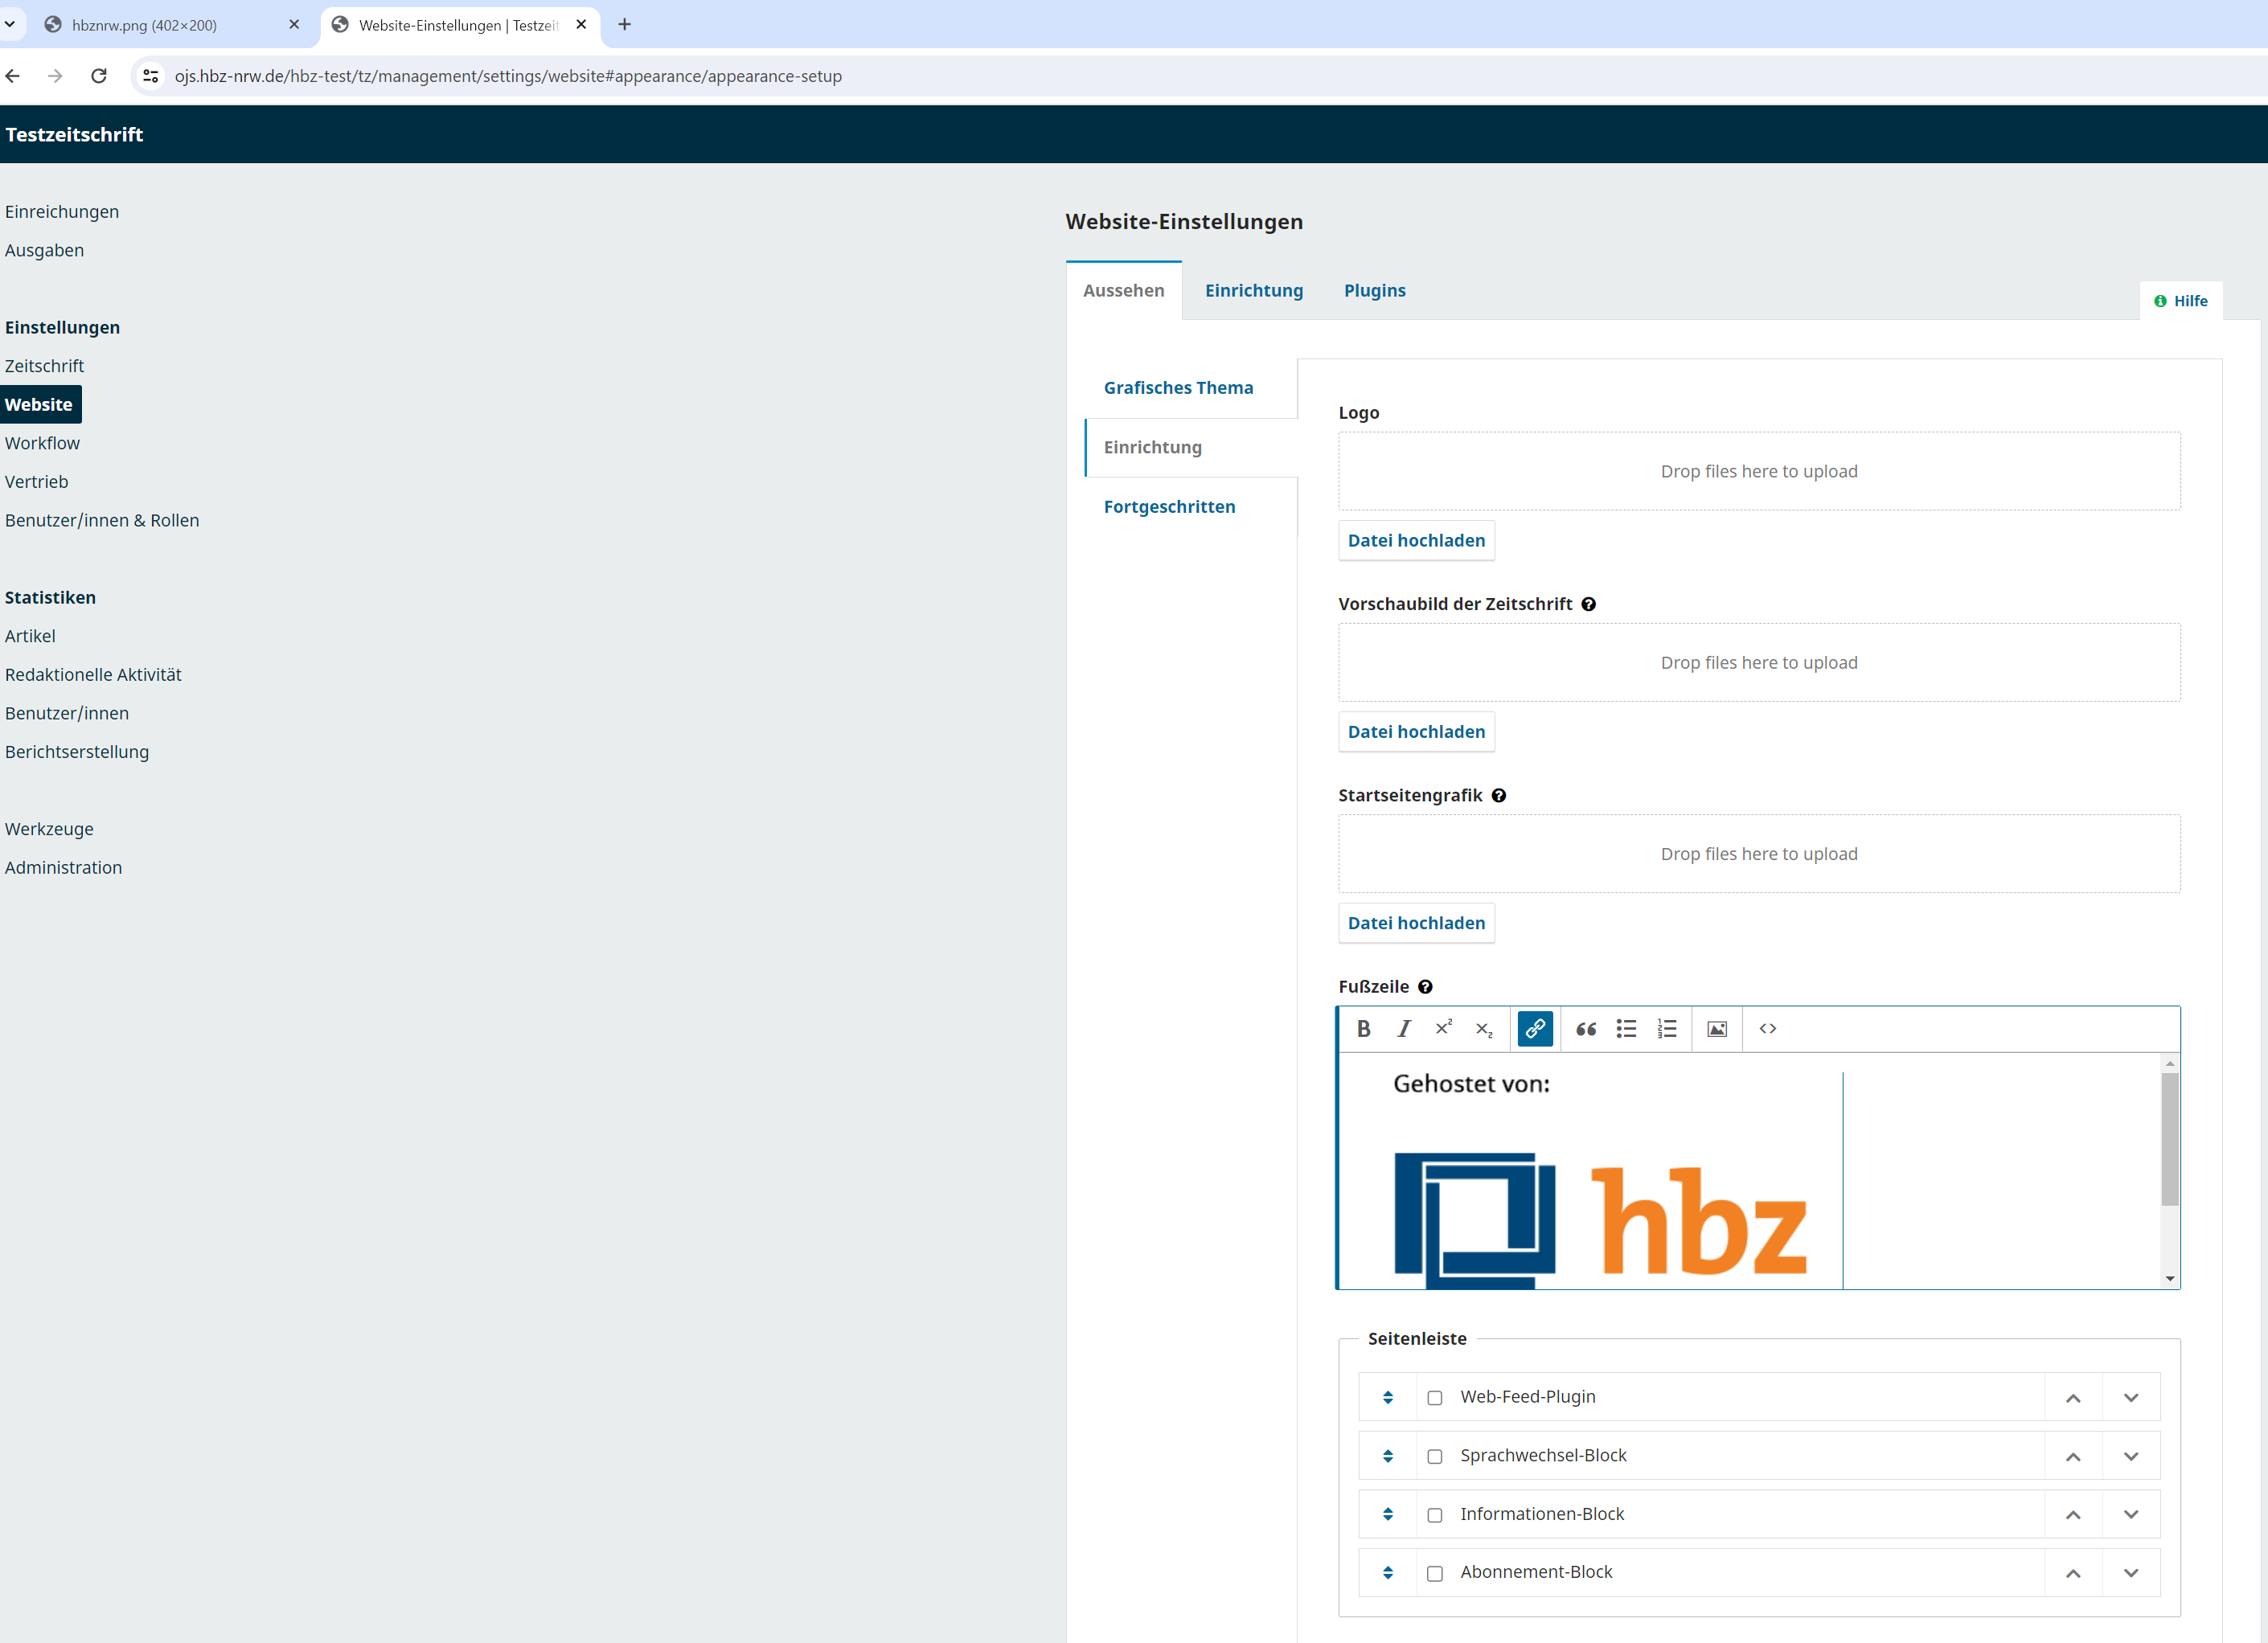Open the insert image dialog
The width and height of the screenshot is (2268, 1643).
(1716, 1028)
